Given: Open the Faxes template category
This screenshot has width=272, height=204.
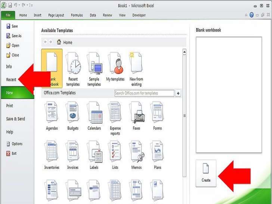Looking at the screenshot, I should (x=136, y=116).
